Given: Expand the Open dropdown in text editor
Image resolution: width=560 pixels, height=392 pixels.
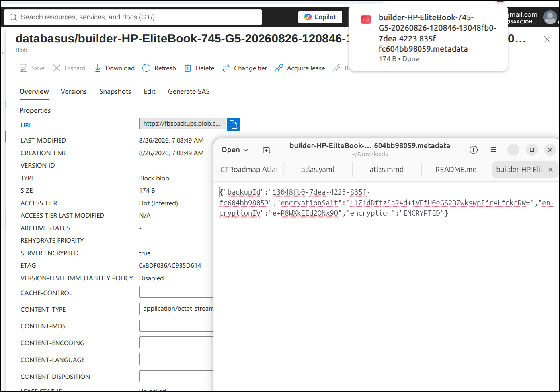Looking at the screenshot, I should pyautogui.click(x=235, y=150).
